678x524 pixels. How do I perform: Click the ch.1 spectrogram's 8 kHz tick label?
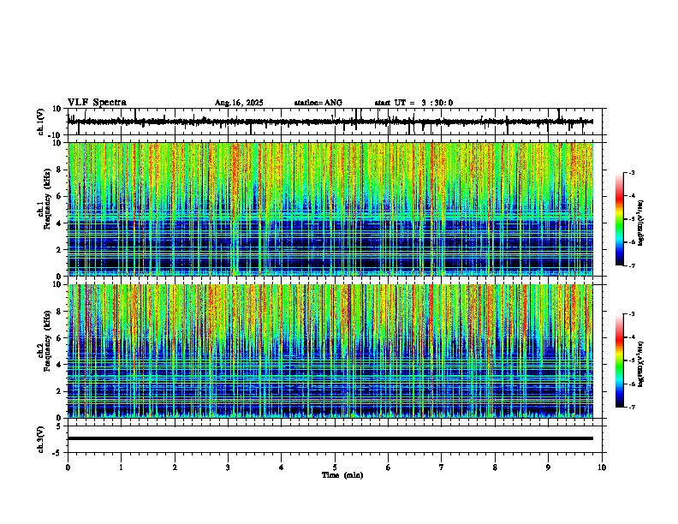(59, 170)
